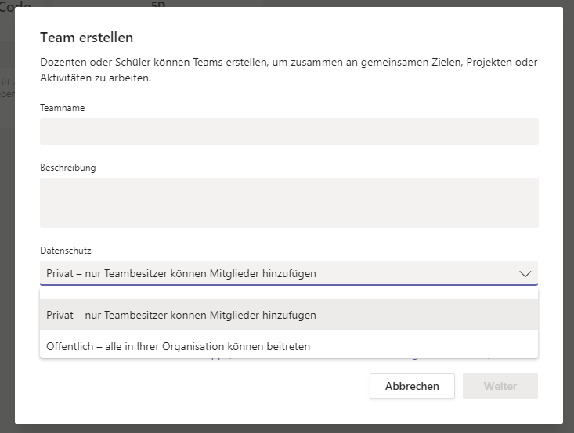Click the 'Teamname' field label
This screenshot has width=574, height=433.
click(x=63, y=108)
